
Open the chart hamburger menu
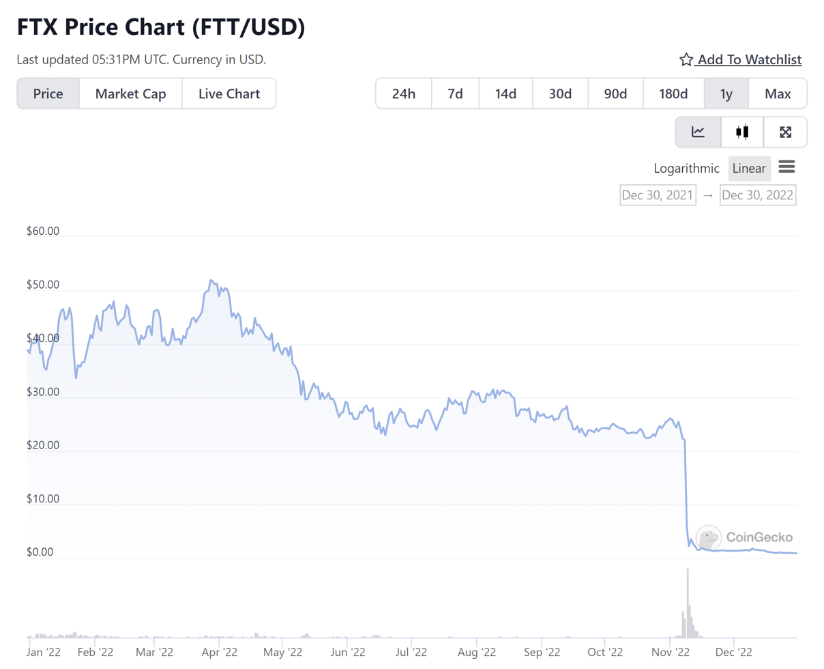tap(786, 167)
